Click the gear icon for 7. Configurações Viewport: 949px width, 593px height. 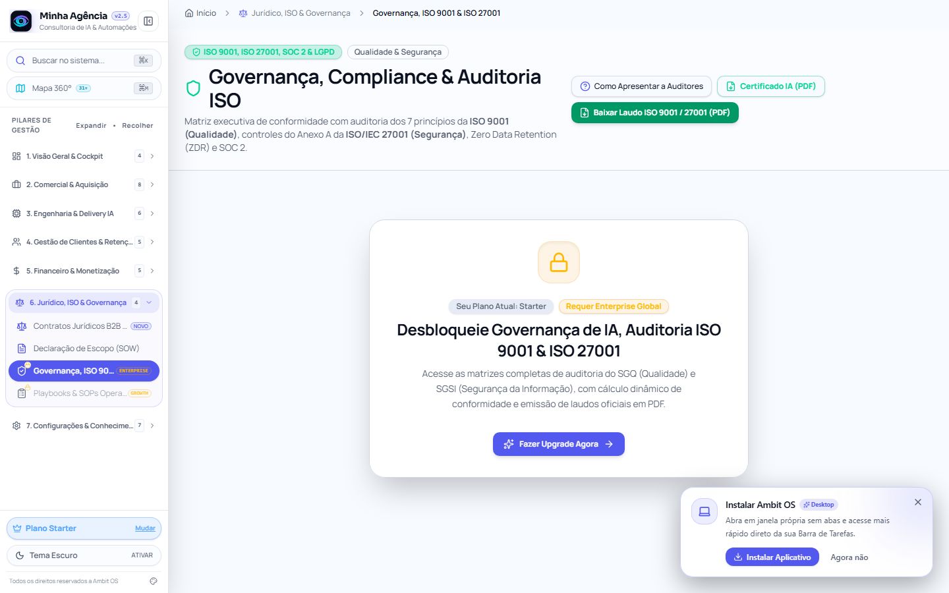coord(16,426)
